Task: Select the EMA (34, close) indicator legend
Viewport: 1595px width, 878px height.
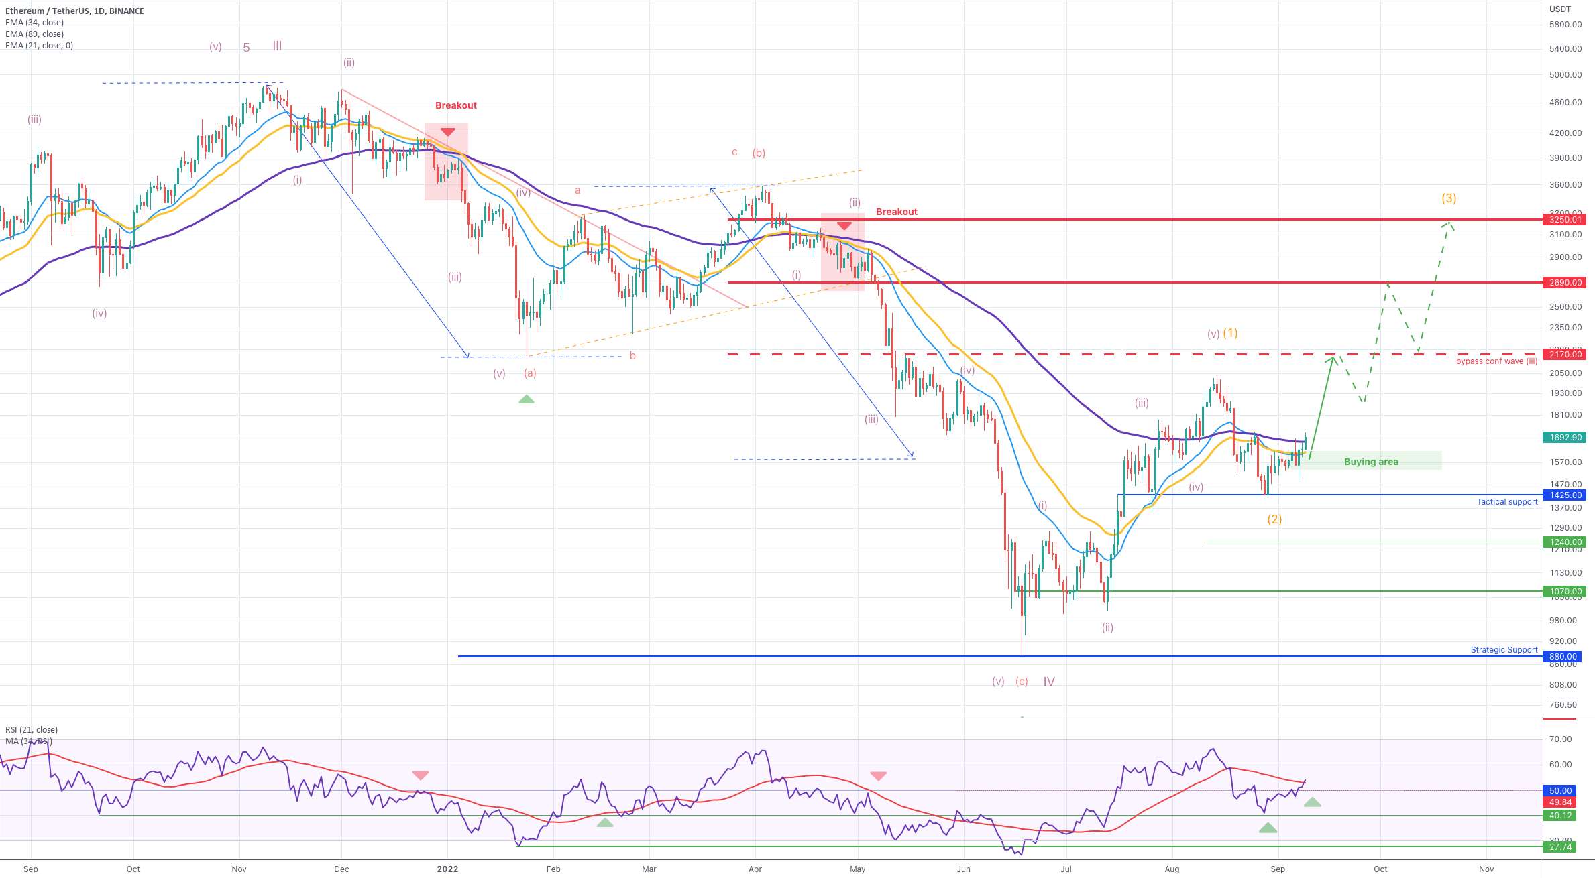Action: [x=35, y=23]
